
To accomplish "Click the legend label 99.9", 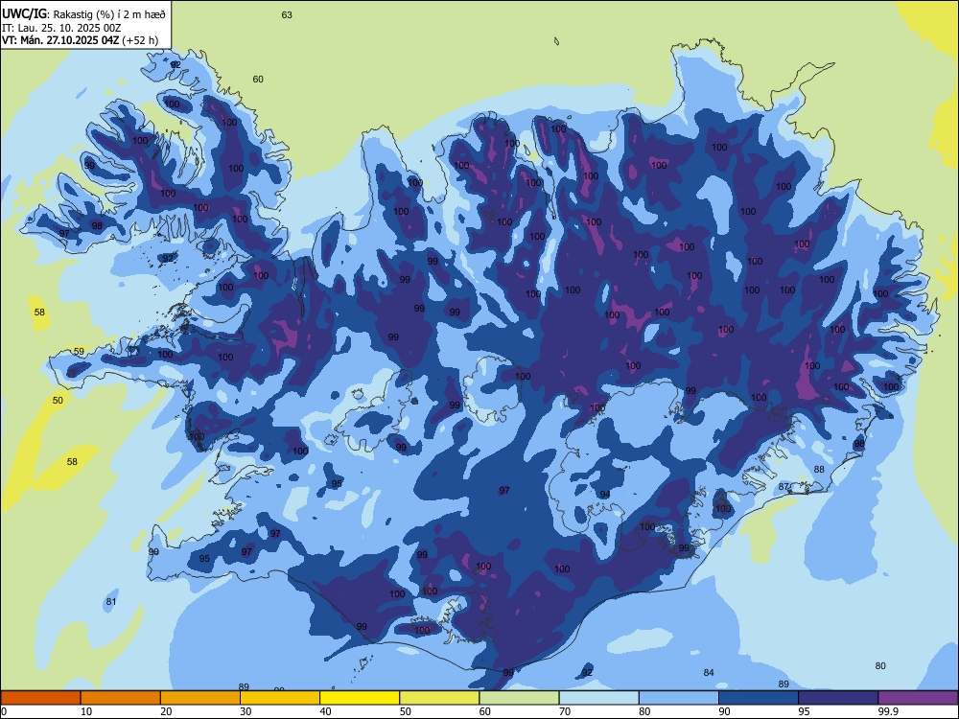I will [887, 711].
